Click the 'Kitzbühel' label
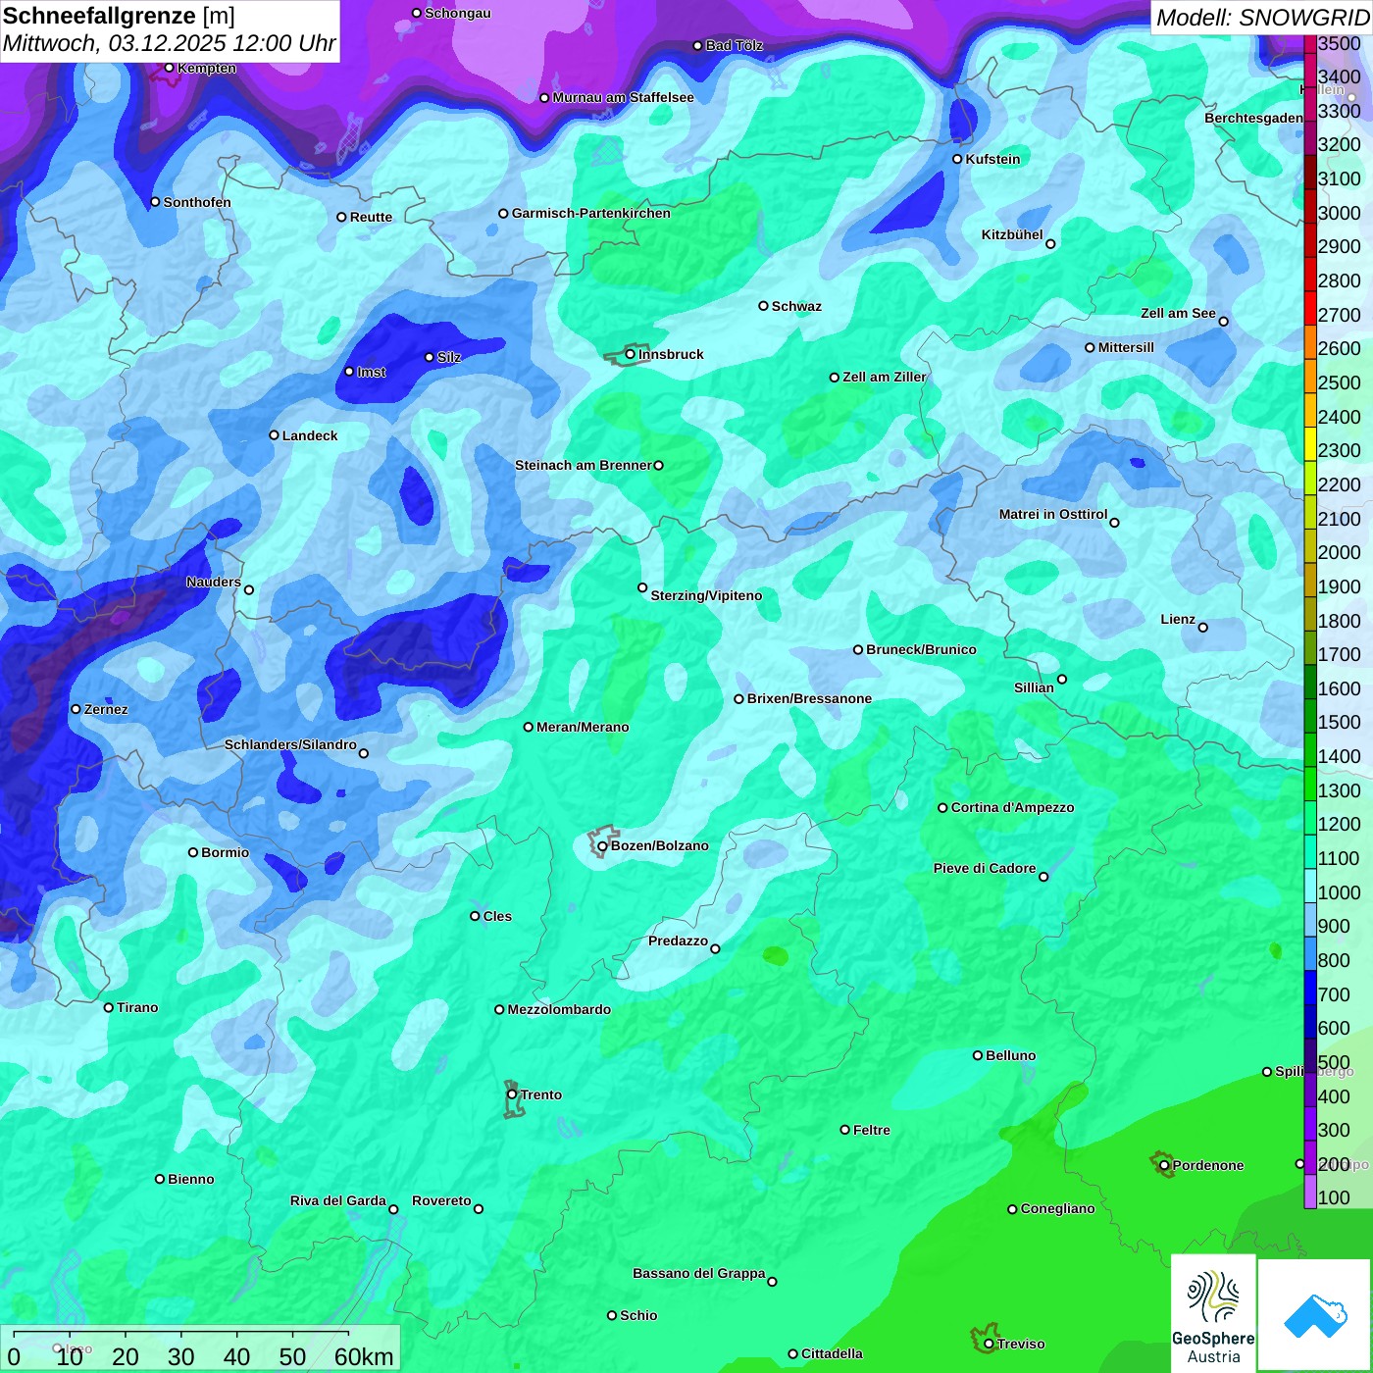This screenshot has height=1373, width=1373. click(x=1012, y=234)
